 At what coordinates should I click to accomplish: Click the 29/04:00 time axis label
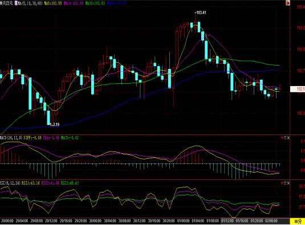point(22,221)
